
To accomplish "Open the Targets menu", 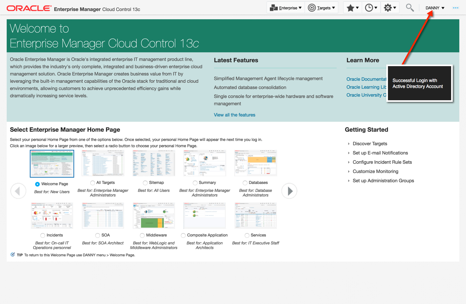I will [x=321, y=8].
